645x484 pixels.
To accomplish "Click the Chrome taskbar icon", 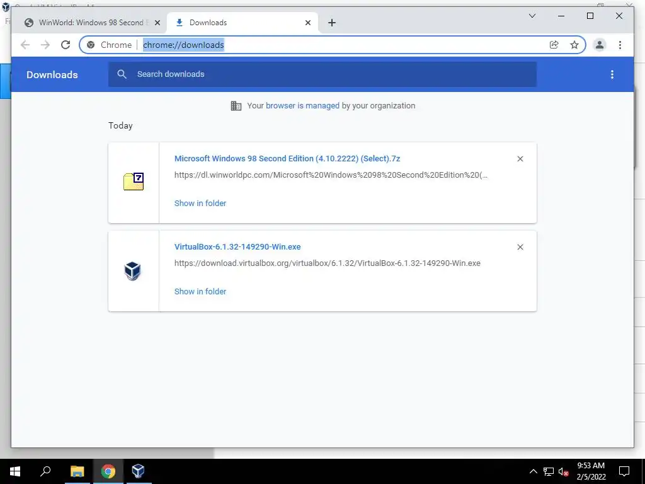I will point(108,471).
